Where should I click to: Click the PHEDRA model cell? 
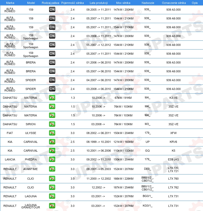[31, 159]
